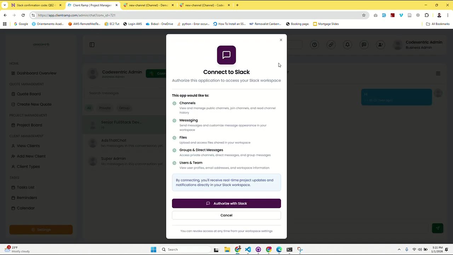The width and height of the screenshot is (453, 255).
Task: Open Windows Start menu
Action: 153,250
